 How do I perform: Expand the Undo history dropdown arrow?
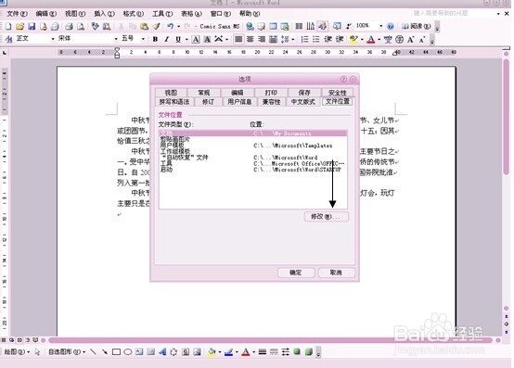179,26
